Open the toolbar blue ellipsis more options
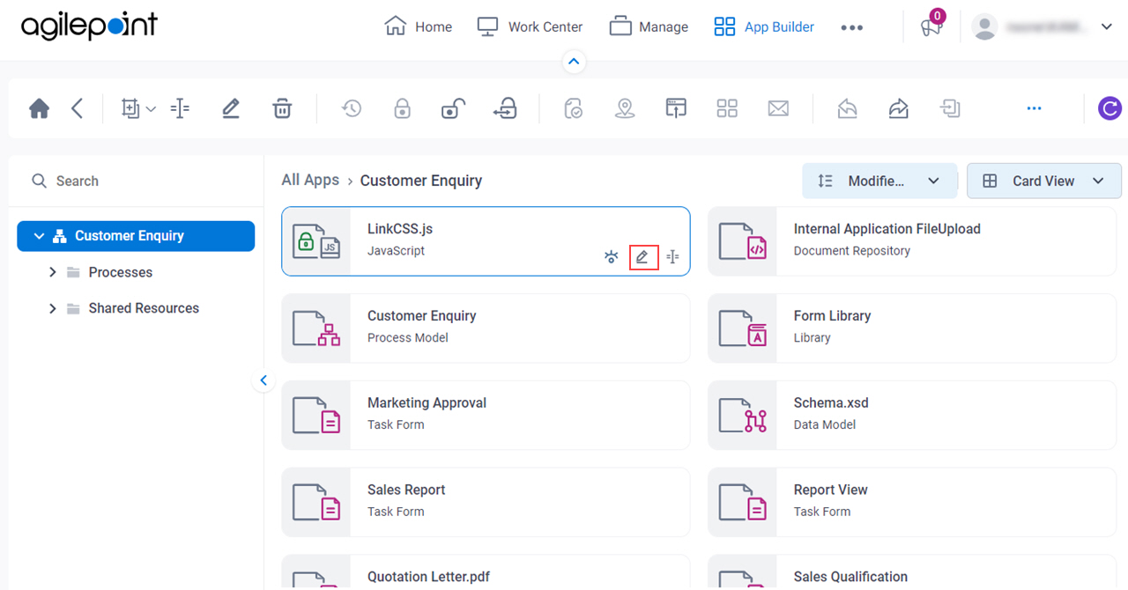The height and width of the screenshot is (590, 1128). click(x=1035, y=108)
